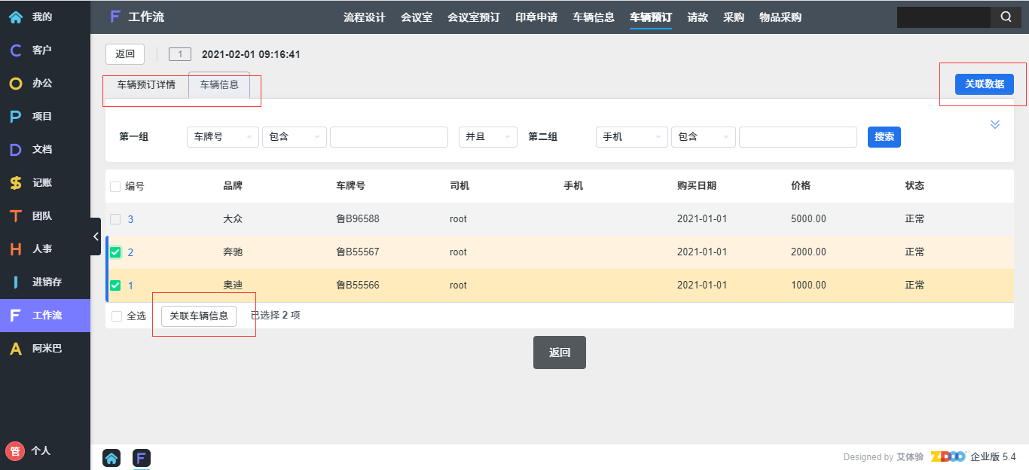Open the 并且 logic operator dropdown

(487, 137)
